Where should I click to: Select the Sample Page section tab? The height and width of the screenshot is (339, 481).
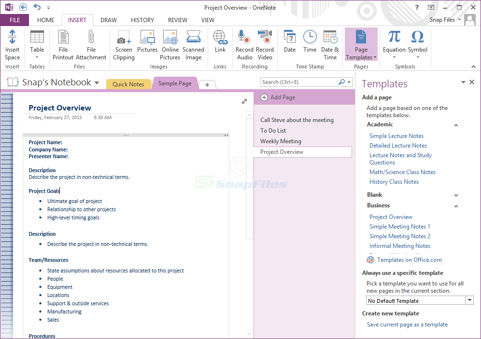(x=175, y=83)
